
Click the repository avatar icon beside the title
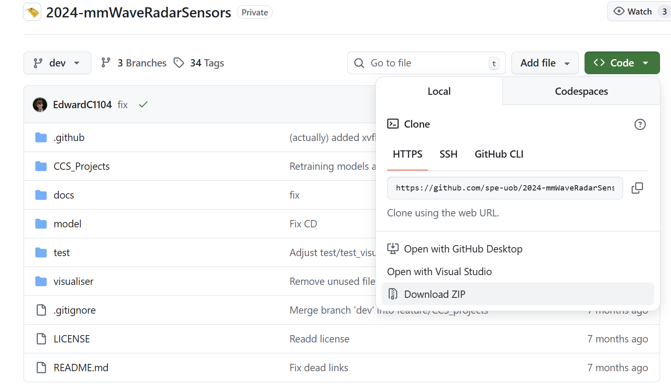32,12
